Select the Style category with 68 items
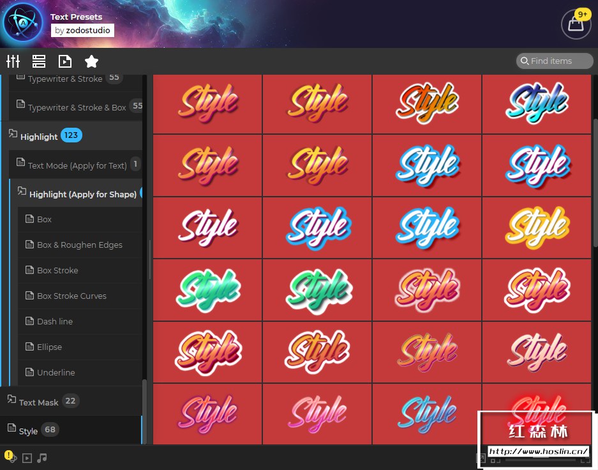The height and width of the screenshot is (470, 598). 71,430
